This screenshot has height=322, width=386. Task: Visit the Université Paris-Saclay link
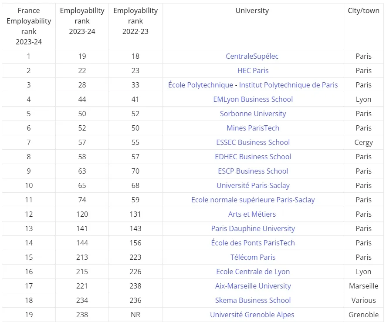tap(253, 185)
